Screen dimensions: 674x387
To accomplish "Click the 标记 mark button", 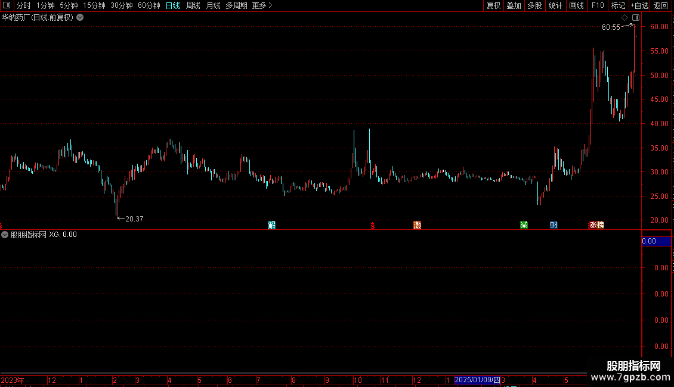I will coord(618,5).
